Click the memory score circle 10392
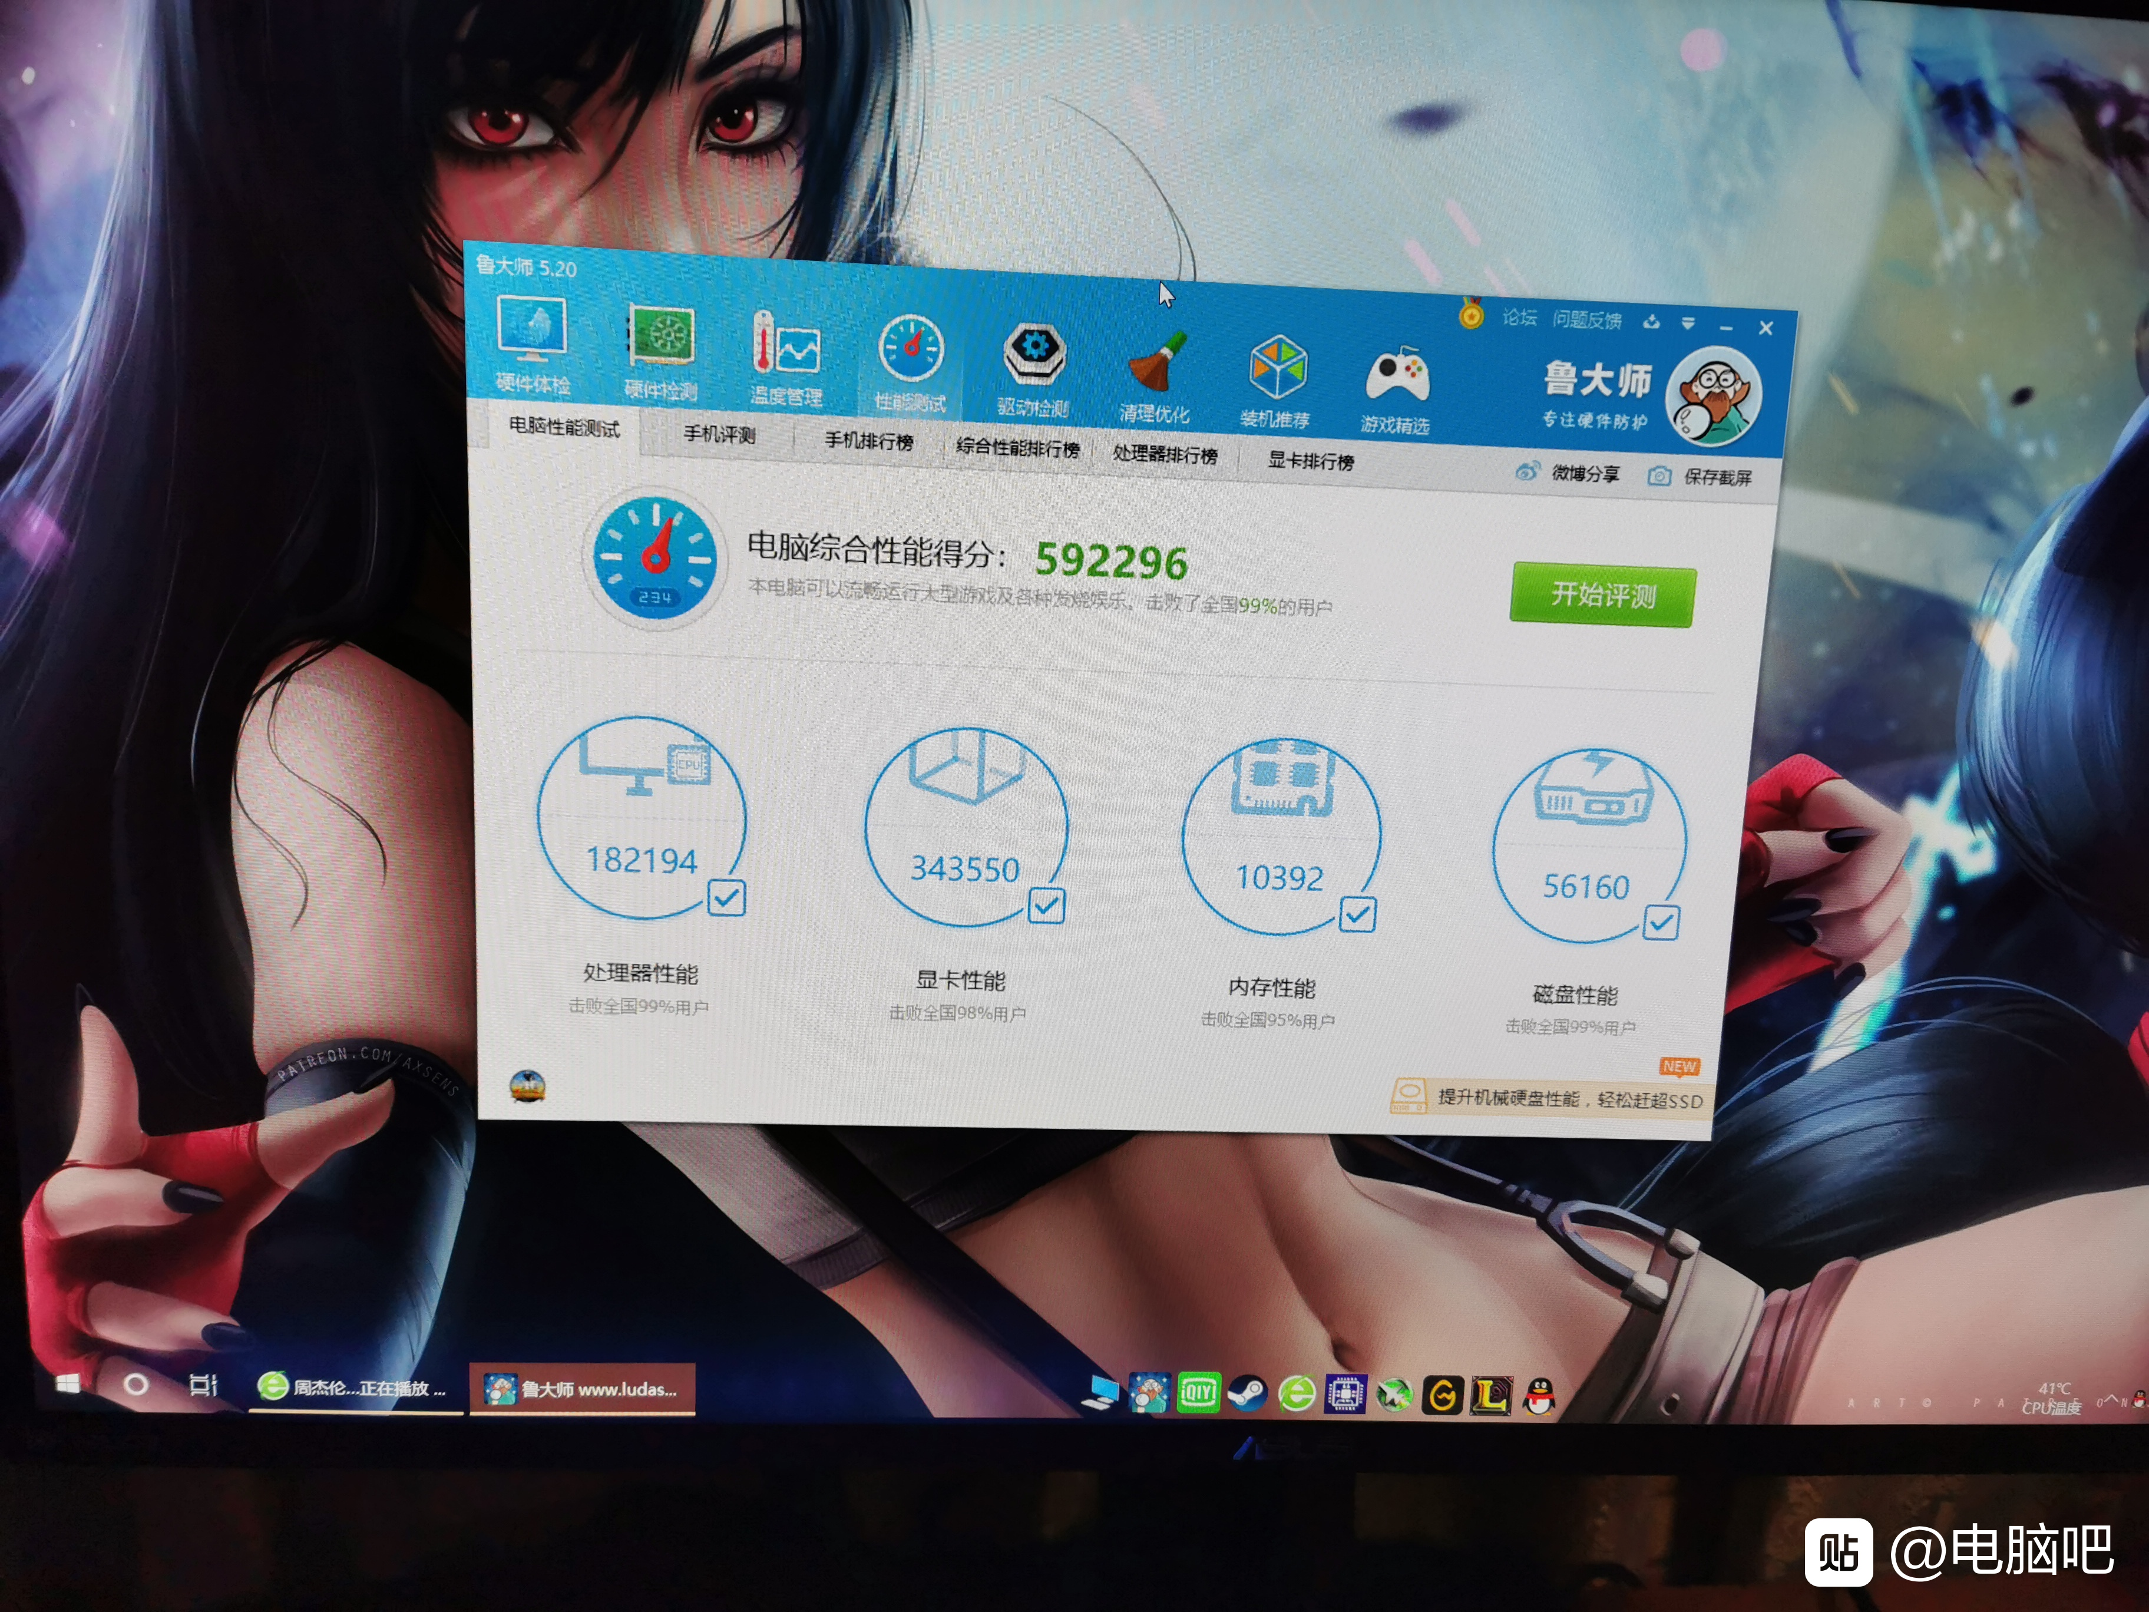The image size is (2149, 1612). pyautogui.click(x=1281, y=837)
